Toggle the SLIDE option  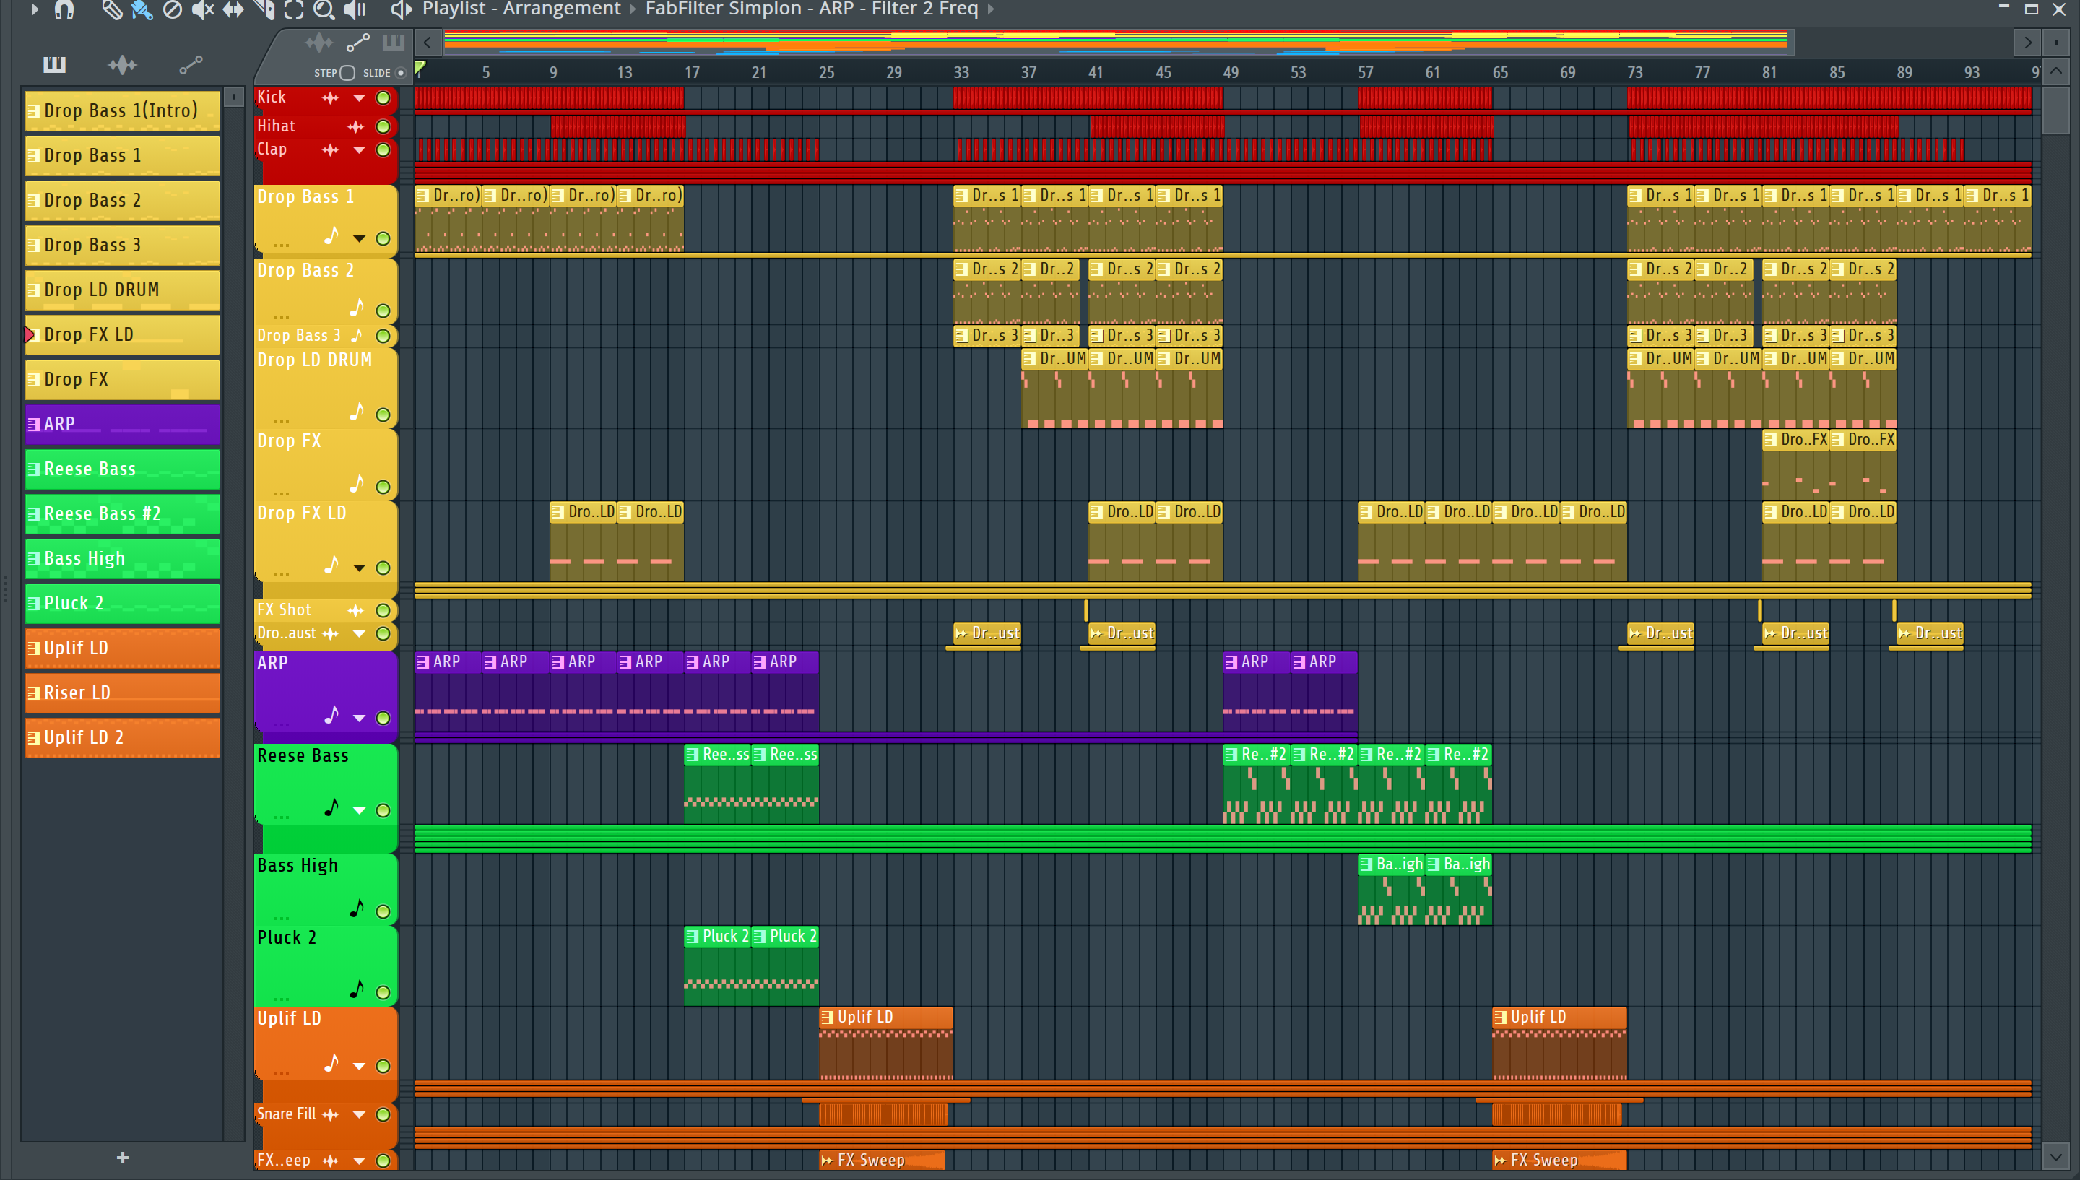point(401,73)
